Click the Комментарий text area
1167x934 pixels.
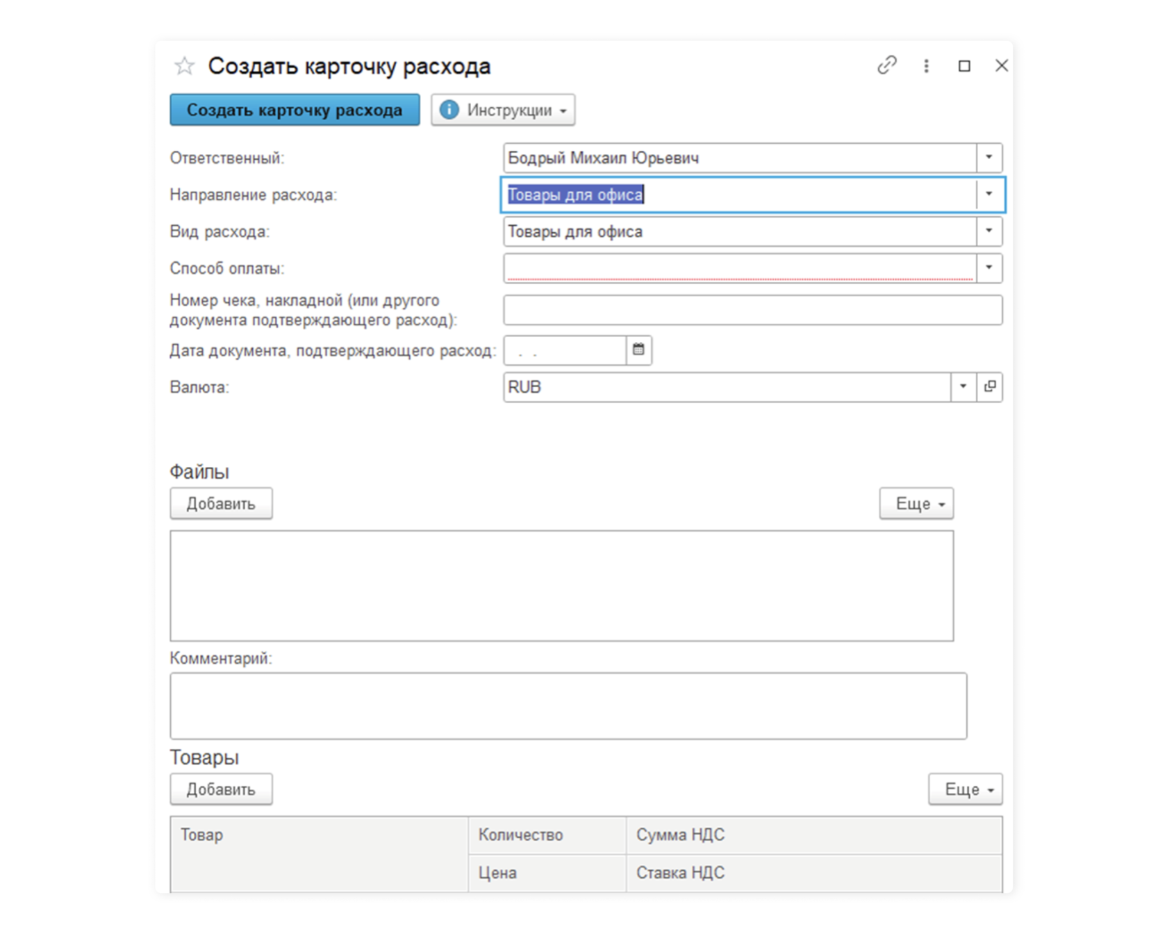[568, 706]
